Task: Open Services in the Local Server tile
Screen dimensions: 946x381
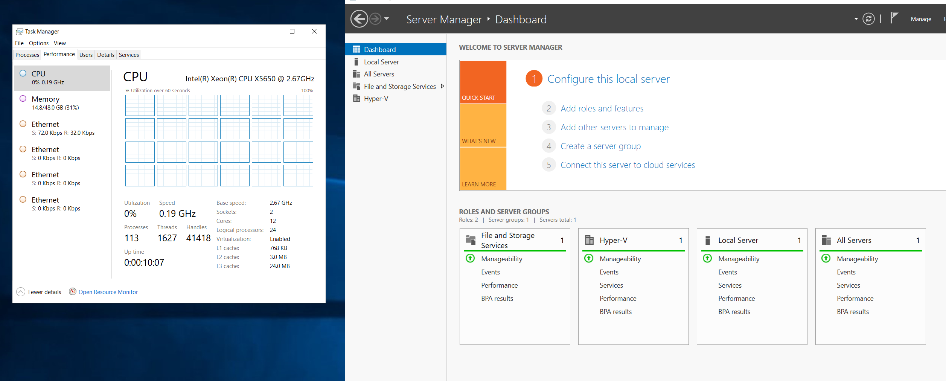Action: (x=730, y=285)
